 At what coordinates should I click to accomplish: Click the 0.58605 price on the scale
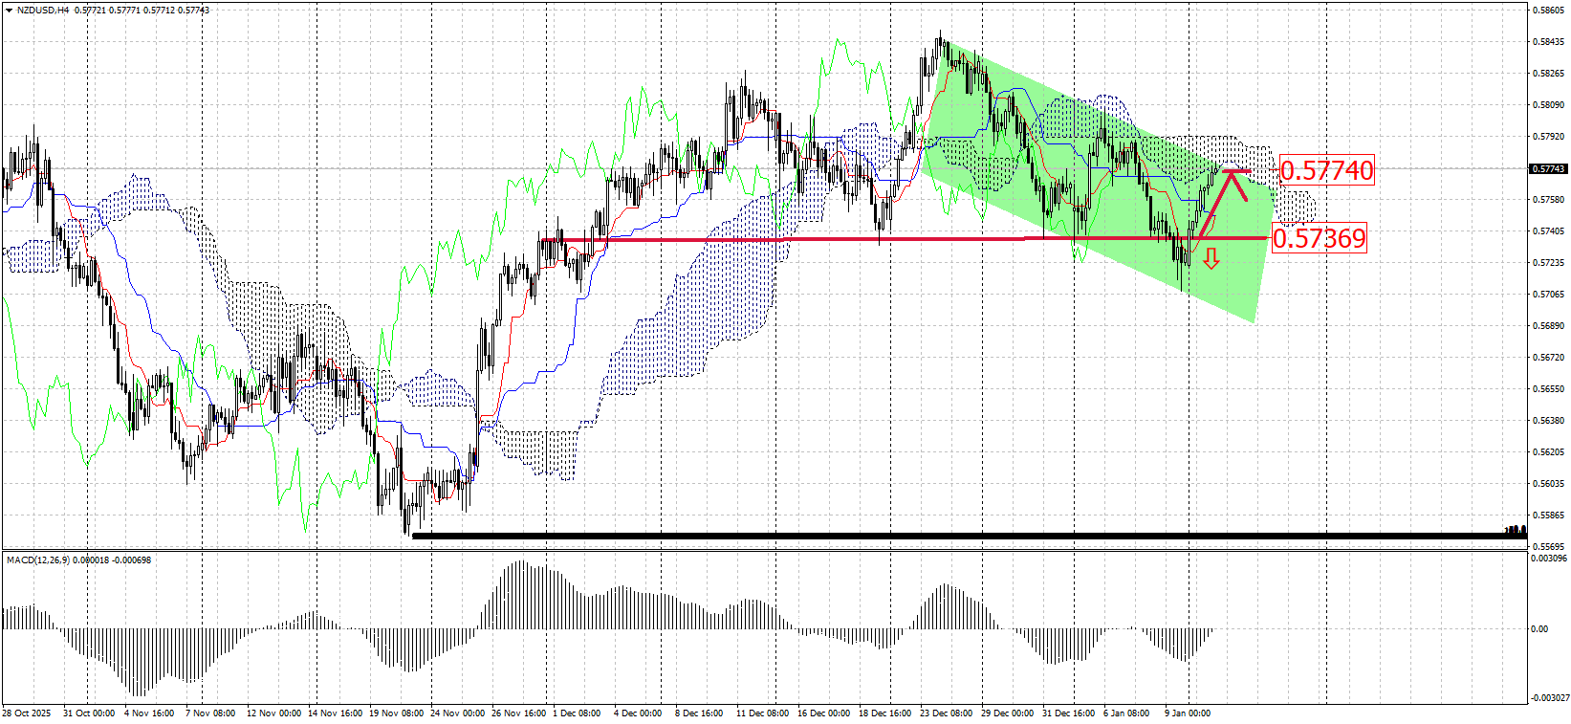[x=1549, y=11]
